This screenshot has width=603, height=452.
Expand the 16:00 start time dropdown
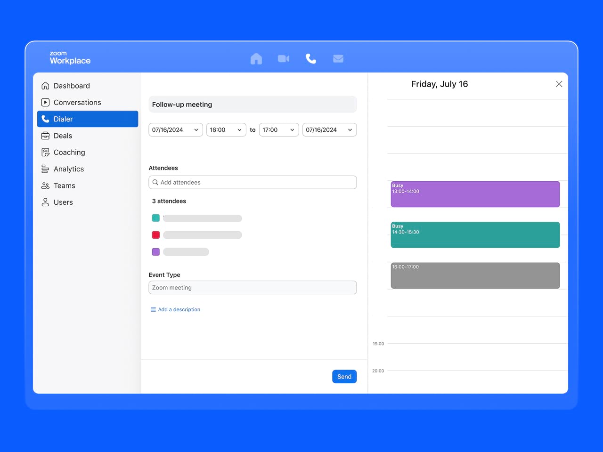[226, 129]
